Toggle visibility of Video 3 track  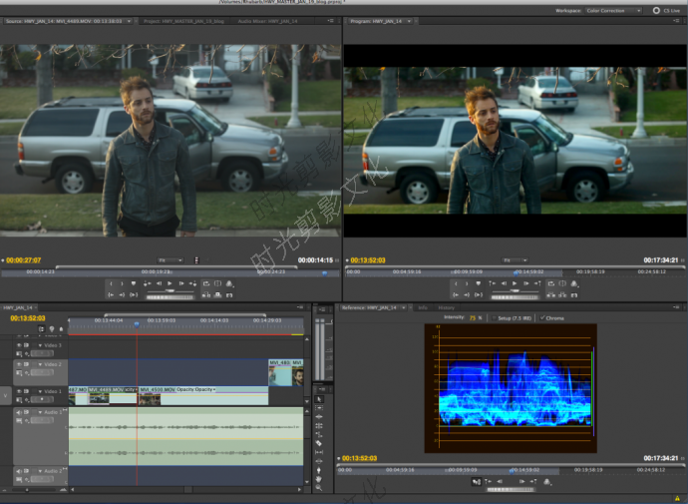click(x=19, y=345)
